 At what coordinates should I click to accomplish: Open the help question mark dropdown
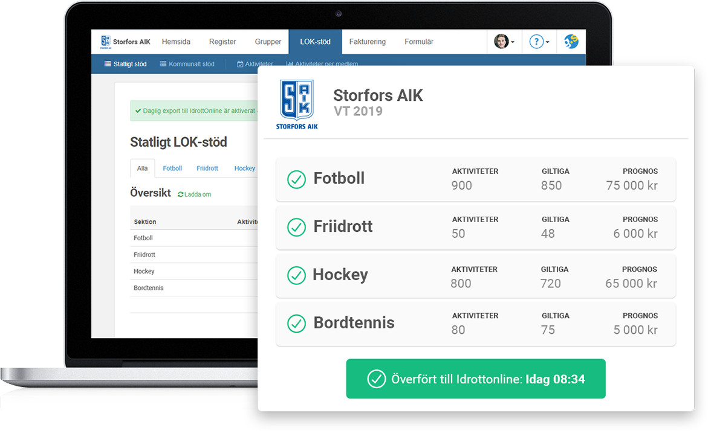538,42
